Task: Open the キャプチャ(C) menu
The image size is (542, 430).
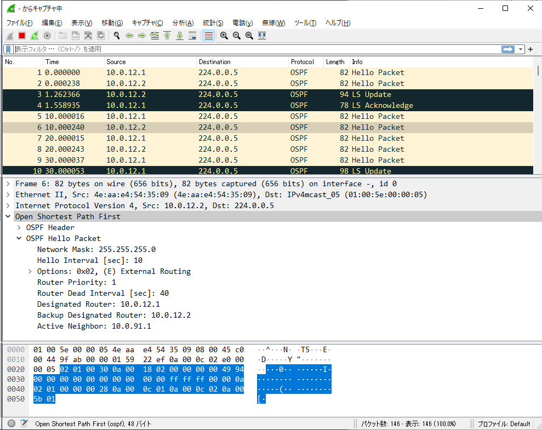Action: click(147, 23)
